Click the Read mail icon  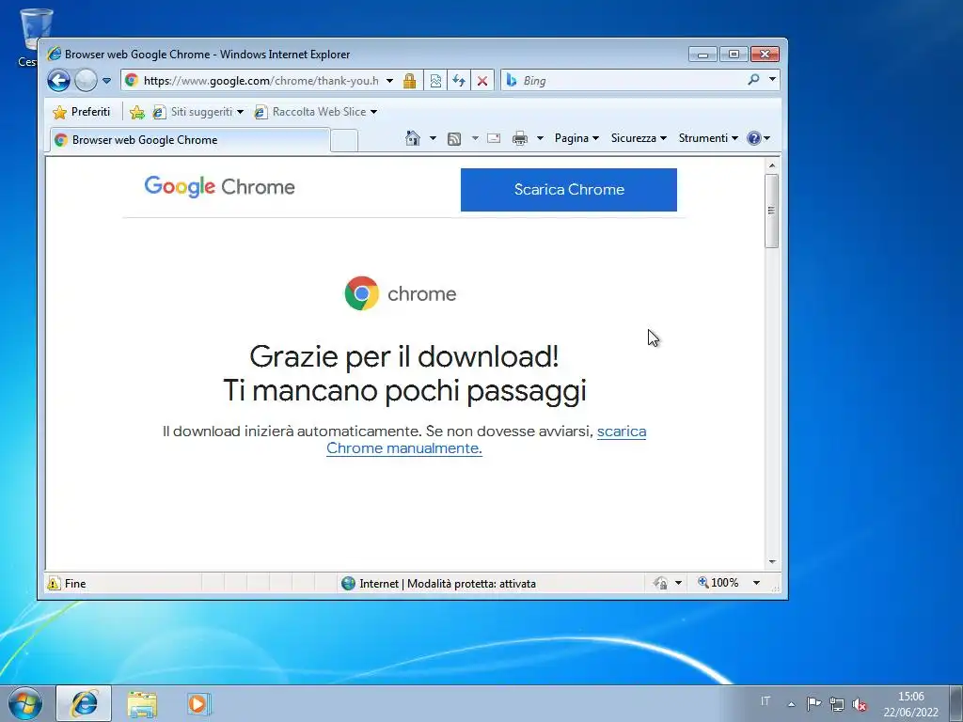tap(494, 138)
